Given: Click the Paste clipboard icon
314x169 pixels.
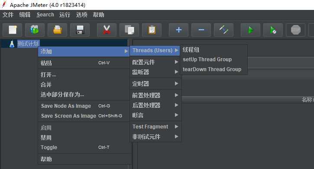Looking at the screenshot, I should [152, 30].
